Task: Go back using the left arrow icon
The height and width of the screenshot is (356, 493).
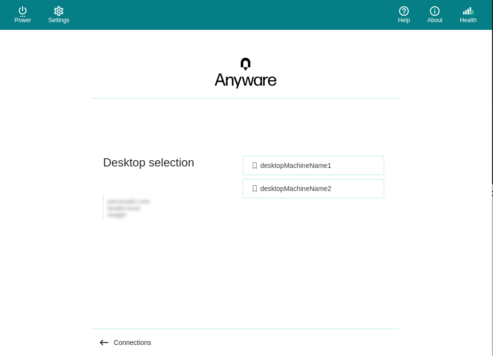Action: click(x=104, y=343)
